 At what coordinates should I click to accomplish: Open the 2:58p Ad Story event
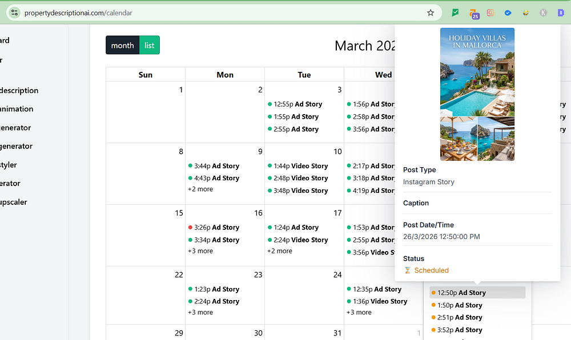371,116
